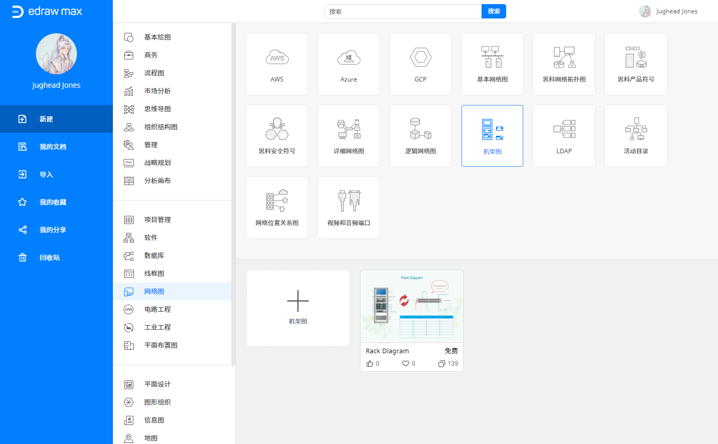Click the Jughead Jones name in header
Viewport: 718px width, 444px height.
pyautogui.click(x=677, y=11)
